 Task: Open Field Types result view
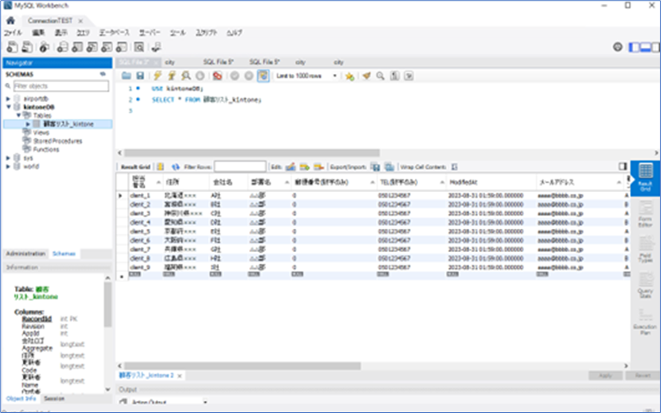[x=645, y=250]
